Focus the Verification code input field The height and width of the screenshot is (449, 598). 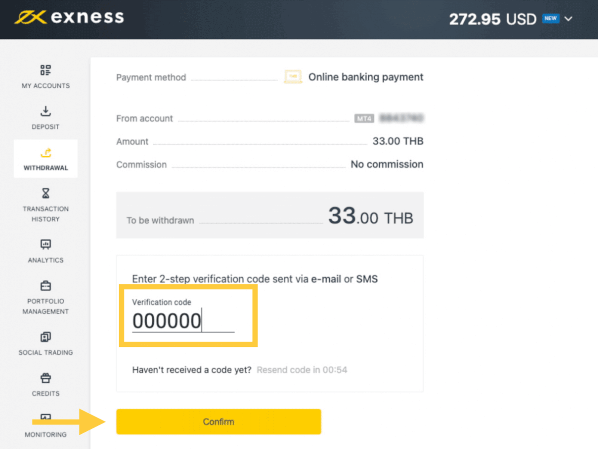coord(183,321)
